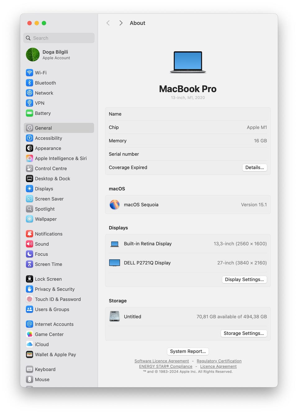Click the MacBook Pro laptop image
The height and width of the screenshot is (414, 298).
coord(188,62)
